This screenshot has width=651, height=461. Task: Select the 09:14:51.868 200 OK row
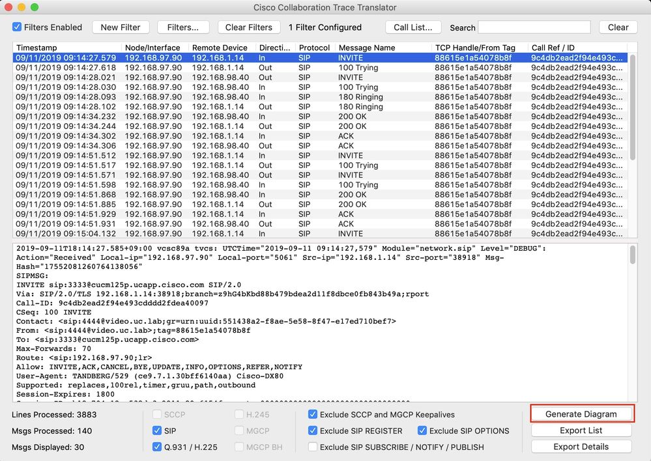coord(320,194)
